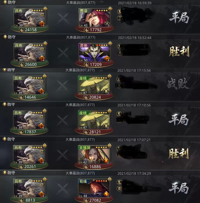Image resolution: width=200 pixels, height=203 pixels.
Task: Click troop count icon beside 26600
Action: (x=21, y=65)
